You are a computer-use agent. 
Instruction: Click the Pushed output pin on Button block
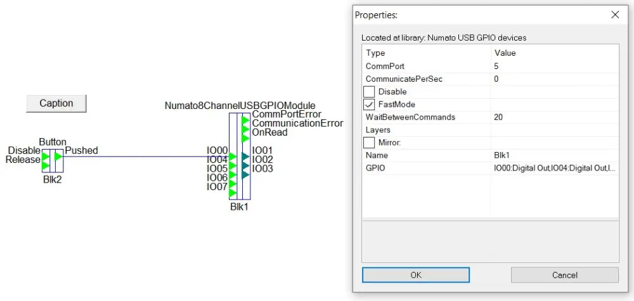[x=58, y=156]
